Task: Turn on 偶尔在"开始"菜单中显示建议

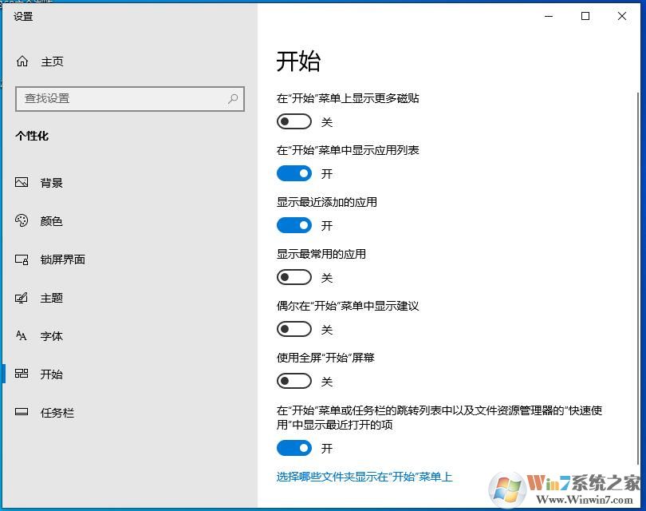Action: tap(293, 329)
